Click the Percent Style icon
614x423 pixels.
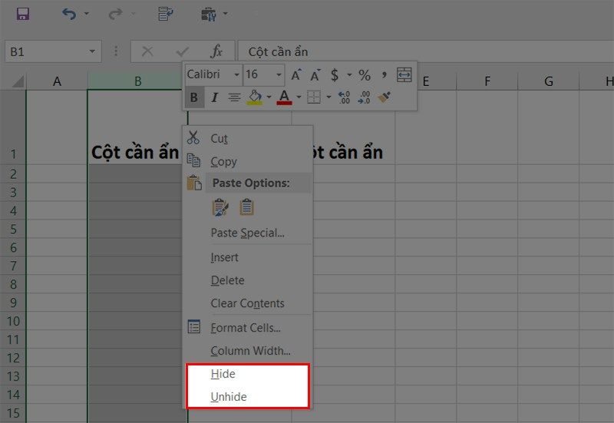coord(365,74)
